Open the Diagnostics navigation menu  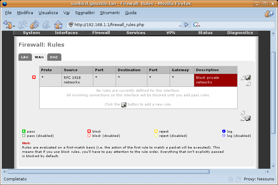(x=240, y=33)
